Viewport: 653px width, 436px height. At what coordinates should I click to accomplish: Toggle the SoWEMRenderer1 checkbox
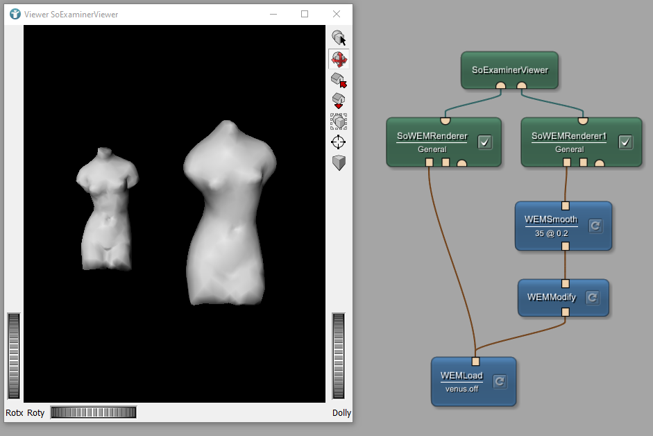pyautogui.click(x=625, y=142)
